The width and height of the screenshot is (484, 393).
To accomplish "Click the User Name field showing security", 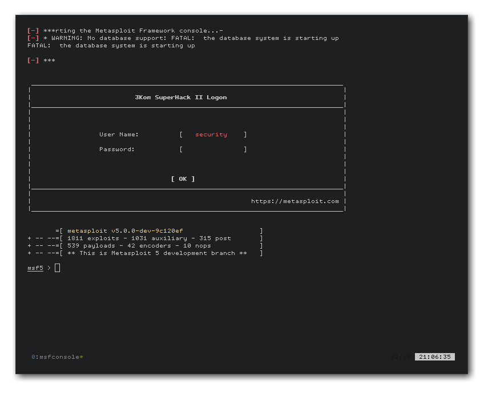I will pos(213,135).
